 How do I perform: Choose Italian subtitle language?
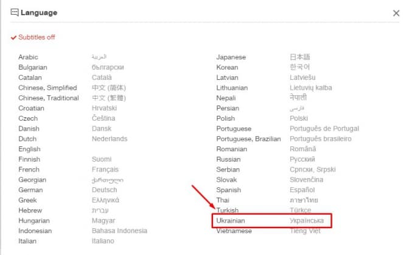tap(27, 241)
